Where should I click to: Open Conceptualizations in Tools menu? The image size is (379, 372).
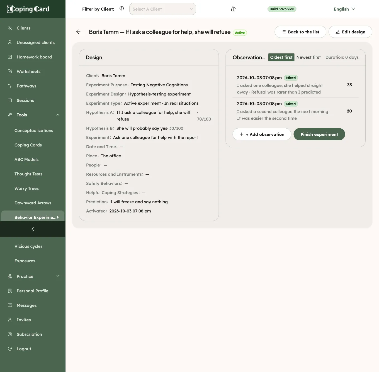pyautogui.click(x=34, y=130)
